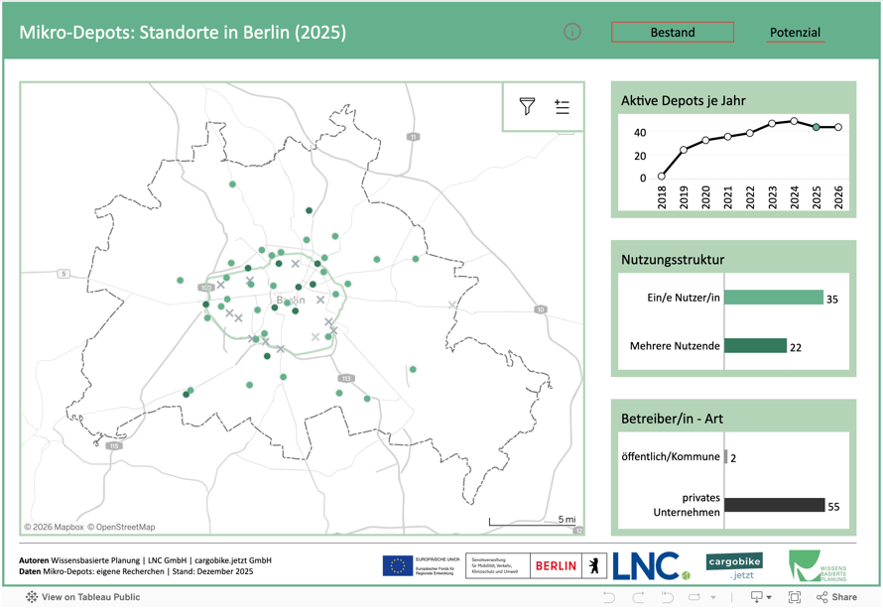Click the Senatsverwaltung logo text
Viewport: 883px width, 609px height.
(x=497, y=565)
